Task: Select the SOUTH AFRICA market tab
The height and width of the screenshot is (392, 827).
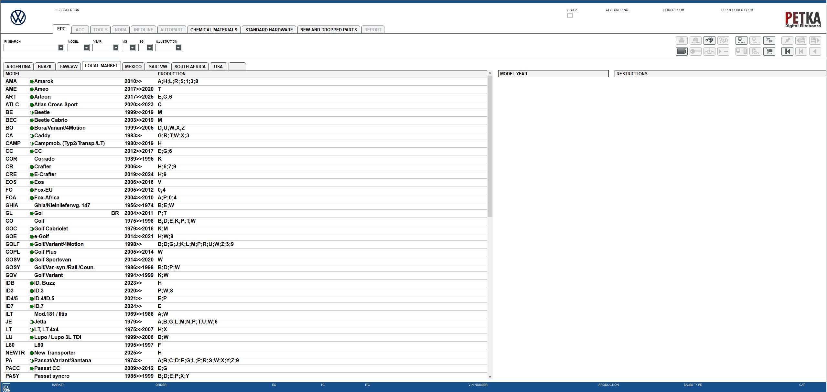Action: [x=190, y=67]
